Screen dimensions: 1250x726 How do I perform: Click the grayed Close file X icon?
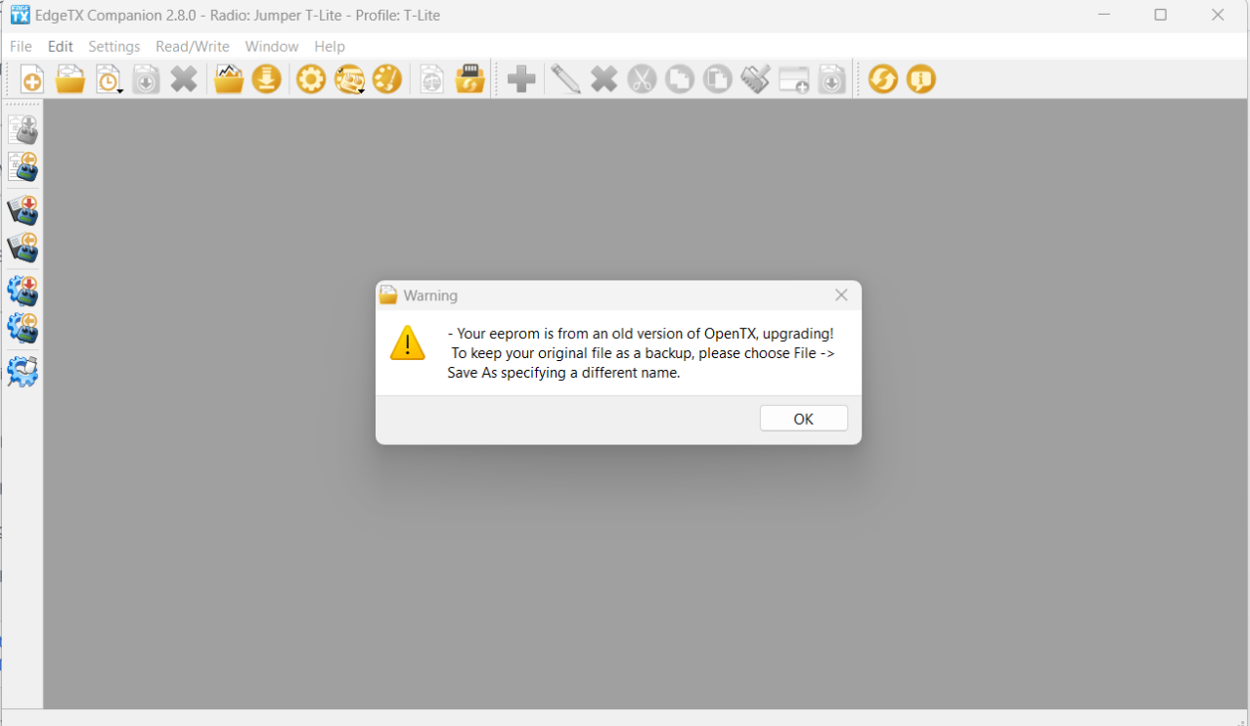click(184, 79)
